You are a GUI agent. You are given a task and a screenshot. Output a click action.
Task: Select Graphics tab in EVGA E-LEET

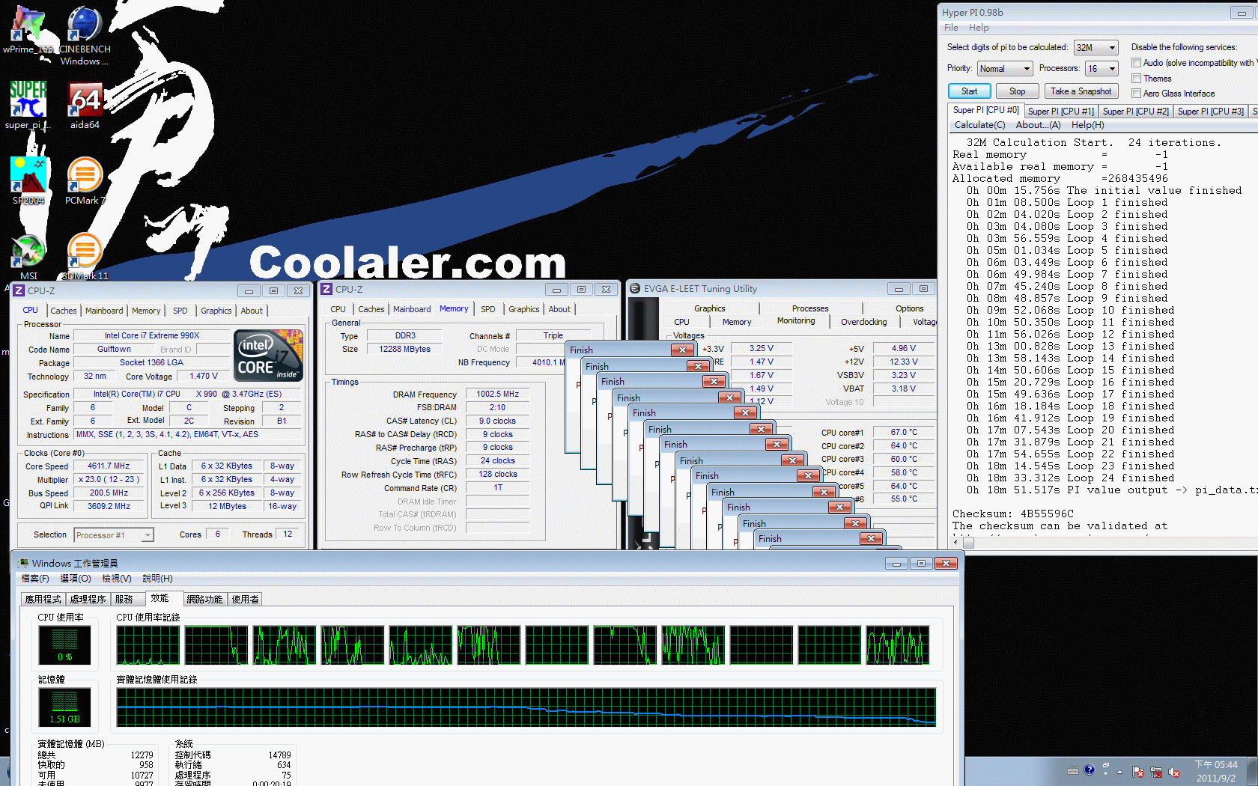[x=709, y=308]
